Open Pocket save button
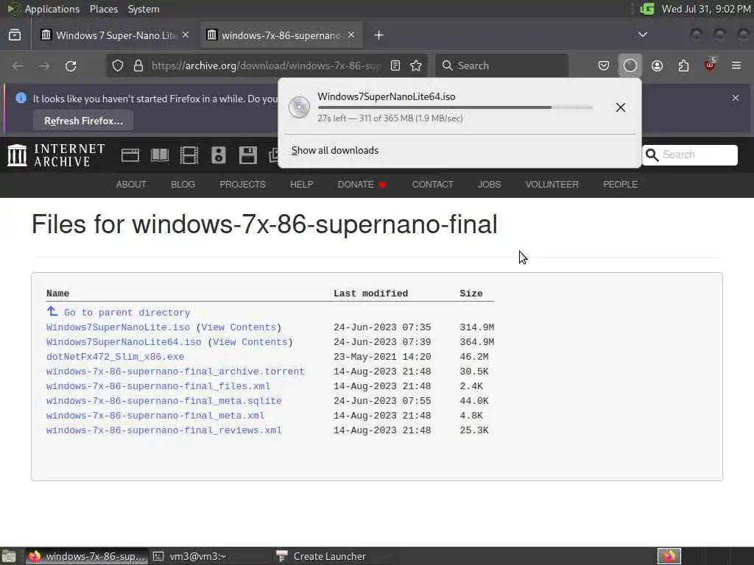 click(604, 65)
